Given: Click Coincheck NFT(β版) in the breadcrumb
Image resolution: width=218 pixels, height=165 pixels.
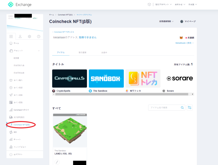Looking at the screenshot, I should [x=65, y=15].
